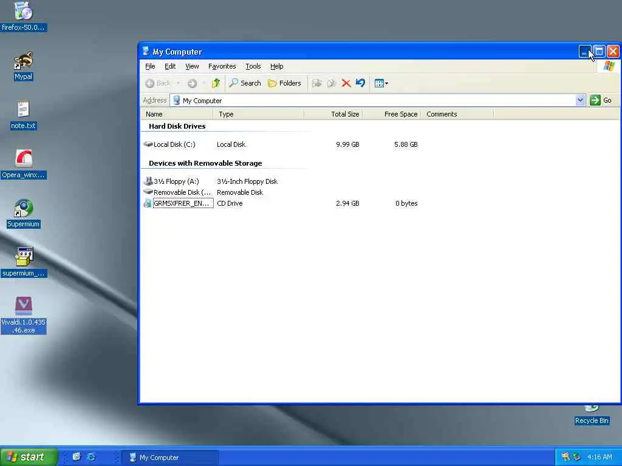Open the Edit menu
The height and width of the screenshot is (466, 622).
pos(170,66)
